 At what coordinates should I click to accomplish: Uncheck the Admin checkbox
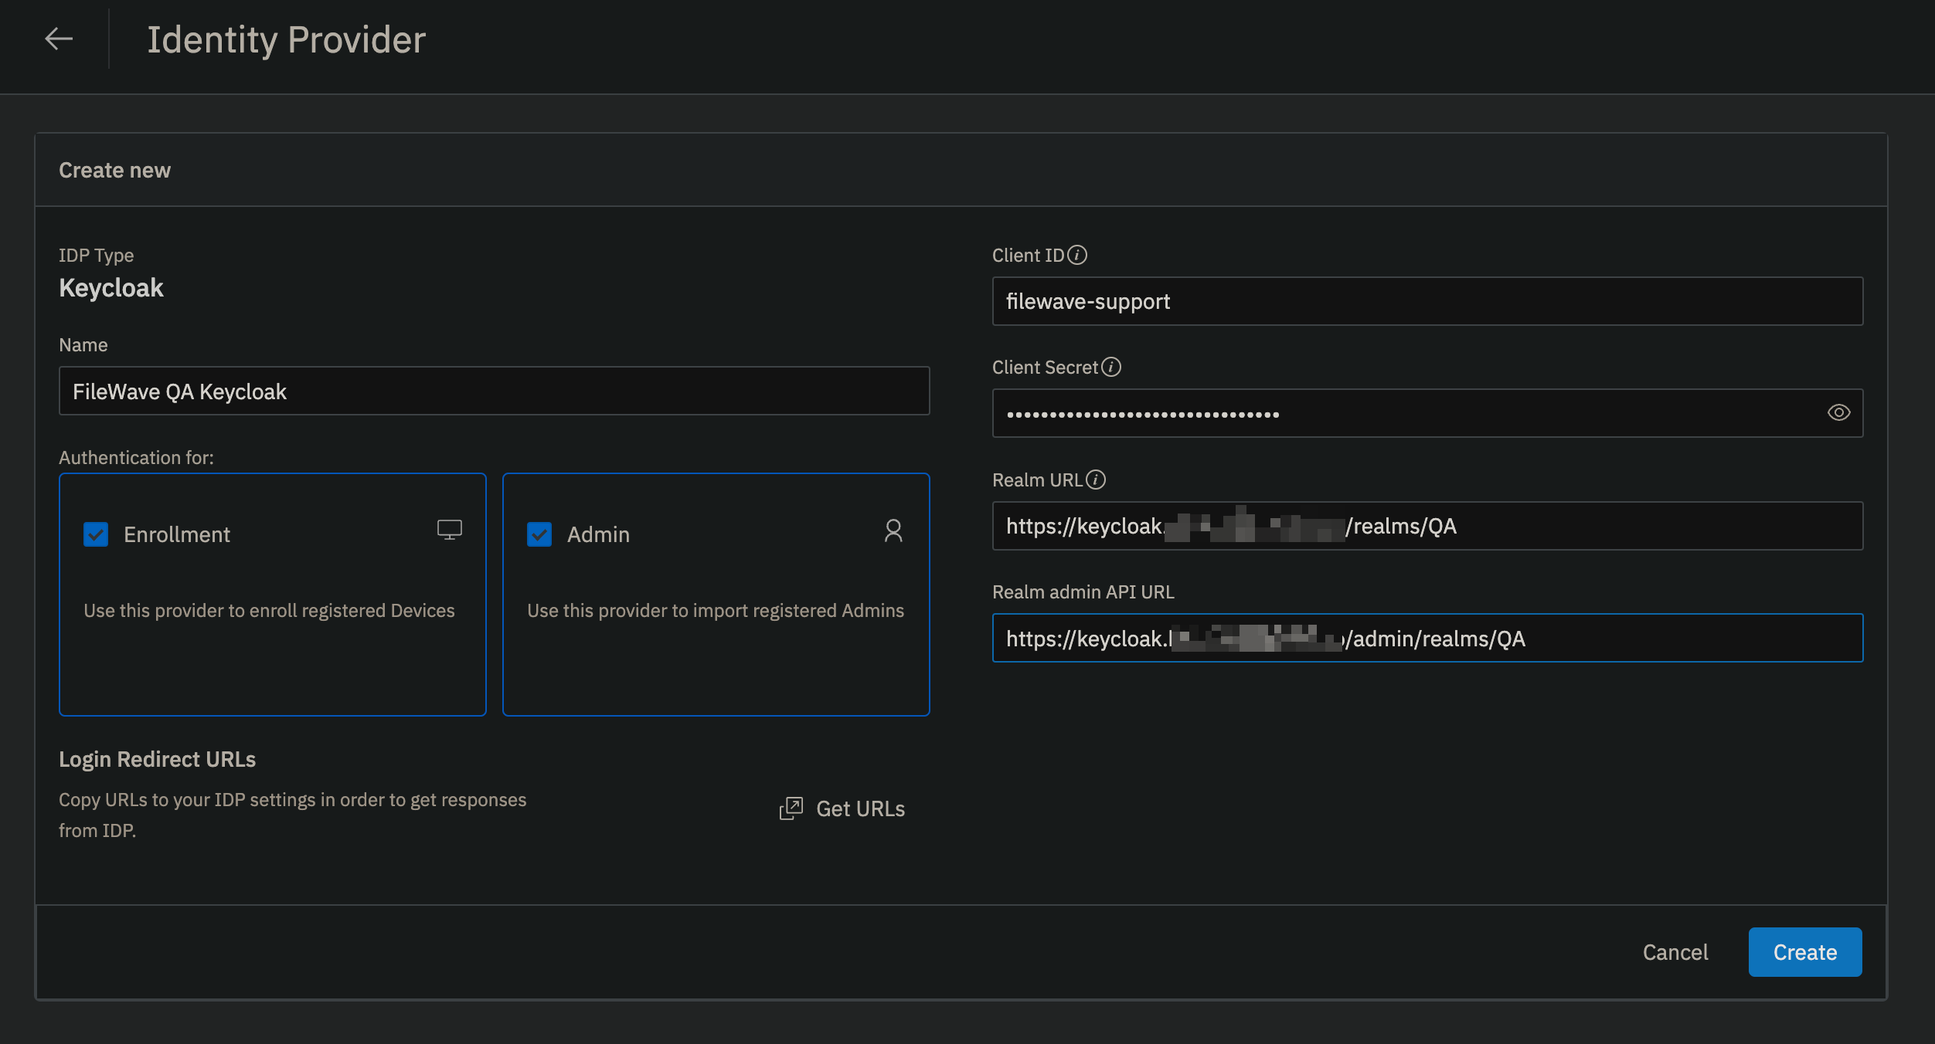click(539, 534)
